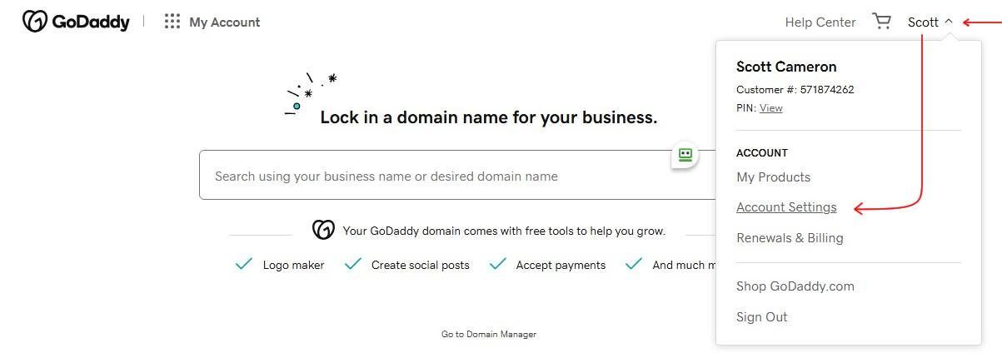1002x358 pixels.
Task: View the customer PIN link
Action: (x=770, y=108)
